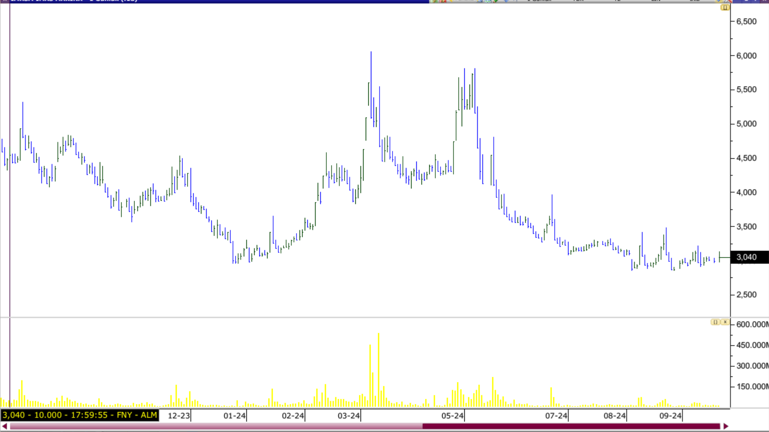Click the 07-24 date marker
Image resolution: width=769 pixels, height=432 pixels.
pyautogui.click(x=556, y=416)
